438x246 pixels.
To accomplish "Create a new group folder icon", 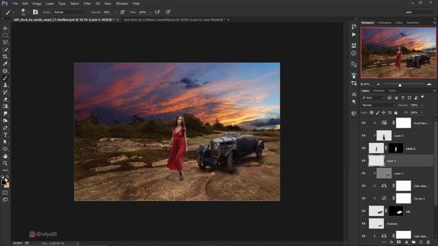I will (413, 243).
